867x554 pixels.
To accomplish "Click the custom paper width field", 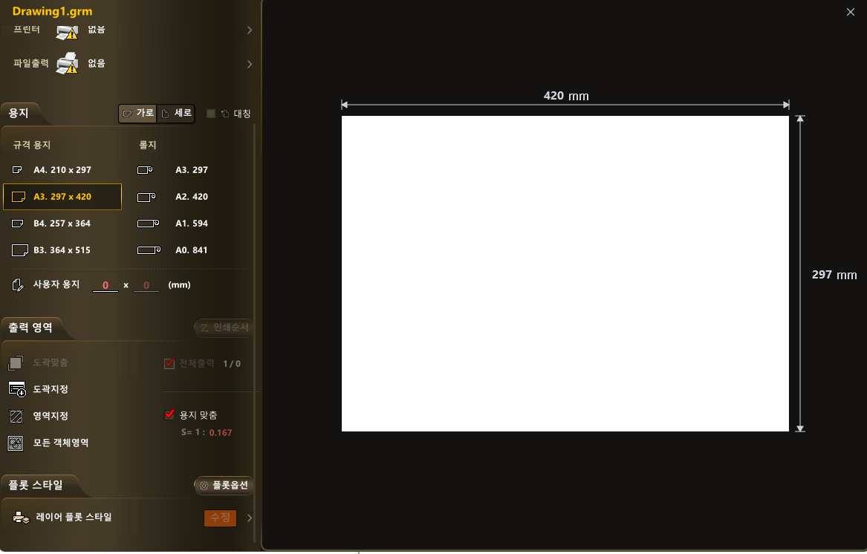I will tap(105, 285).
